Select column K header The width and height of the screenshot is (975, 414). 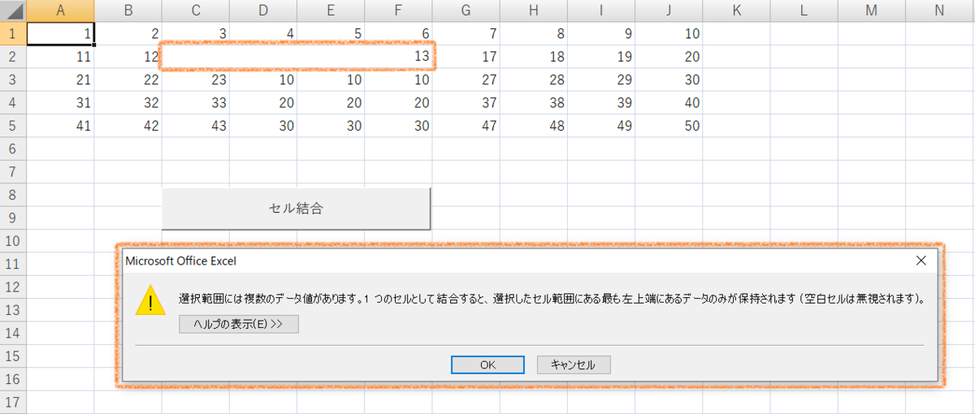pyautogui.click(x=735, y=11)
